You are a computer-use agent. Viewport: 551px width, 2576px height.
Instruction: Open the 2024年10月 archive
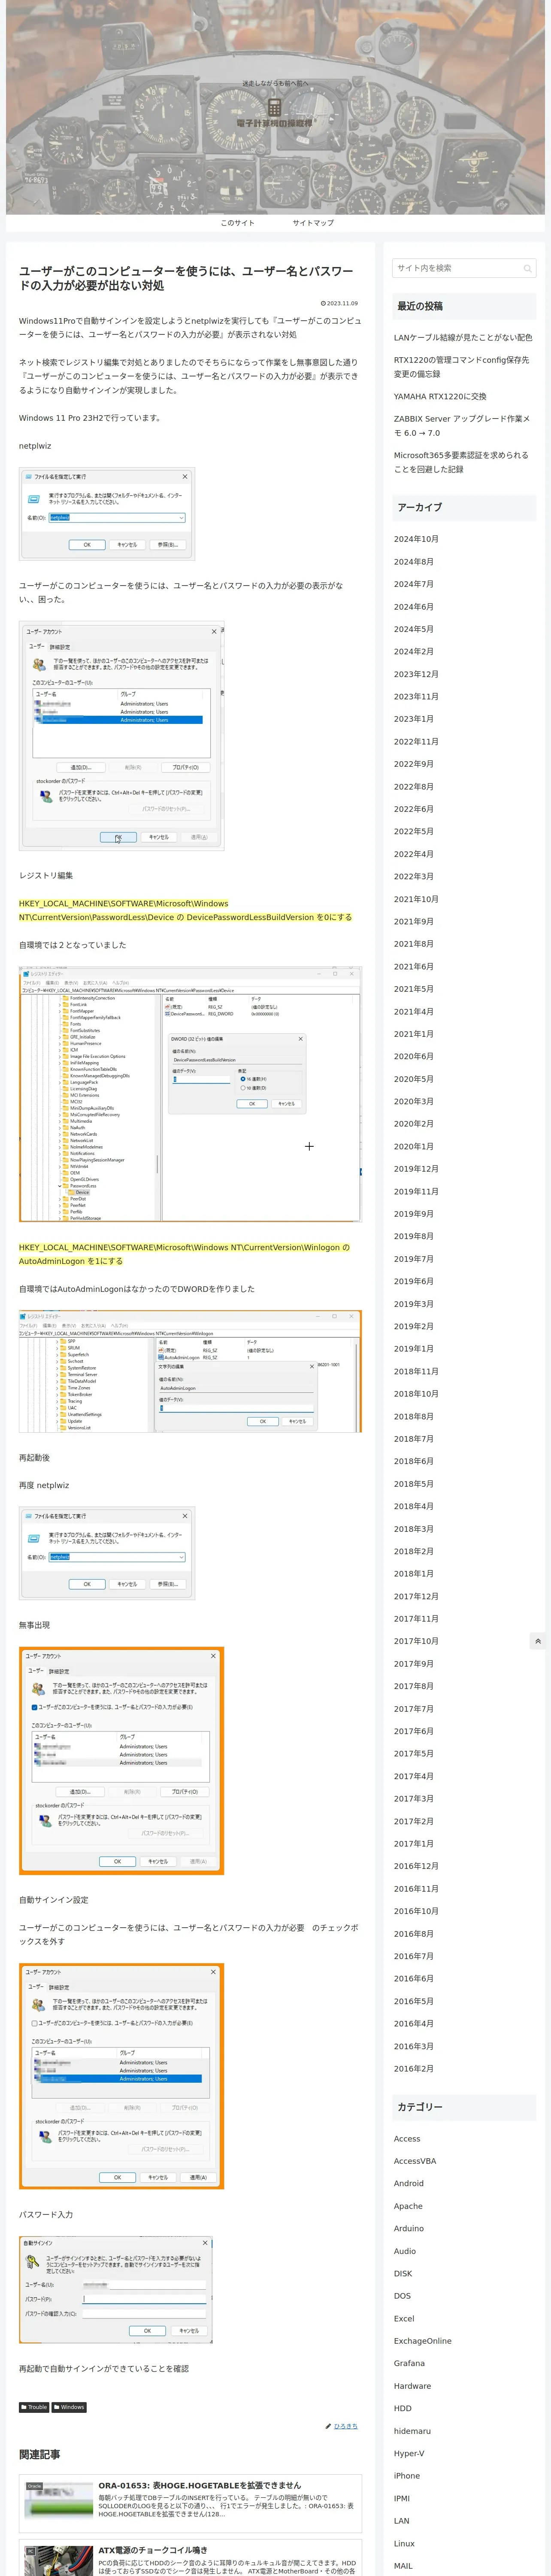click(416, 539)
